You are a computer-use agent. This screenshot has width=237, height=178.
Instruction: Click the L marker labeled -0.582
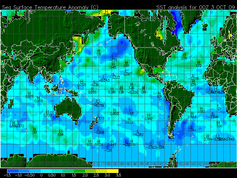tap(138, 131)
